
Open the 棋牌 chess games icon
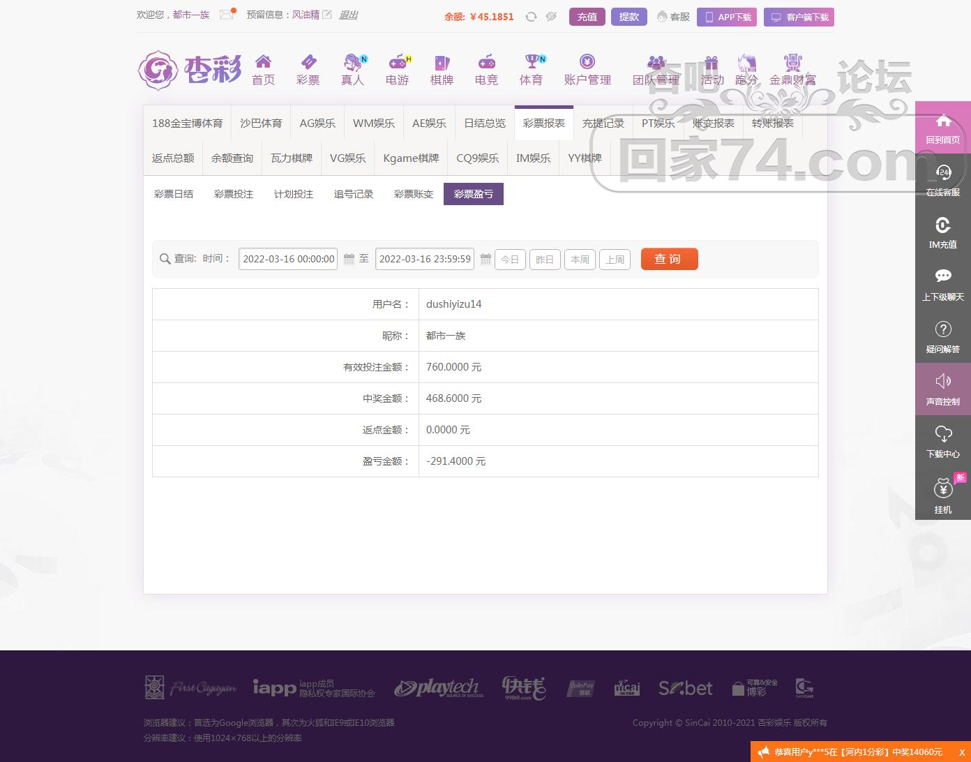point(442,70)
